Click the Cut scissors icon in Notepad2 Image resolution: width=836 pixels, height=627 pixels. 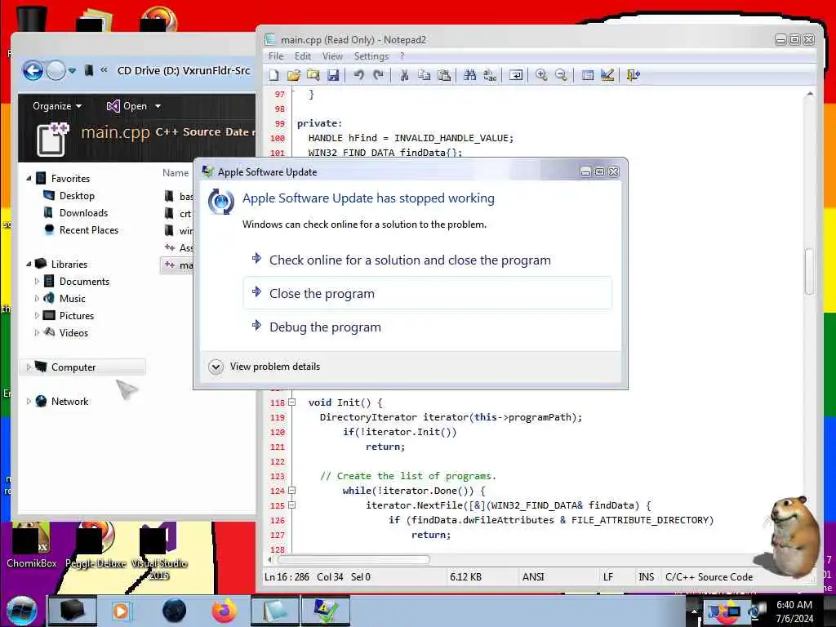click(x=404, y=75)
